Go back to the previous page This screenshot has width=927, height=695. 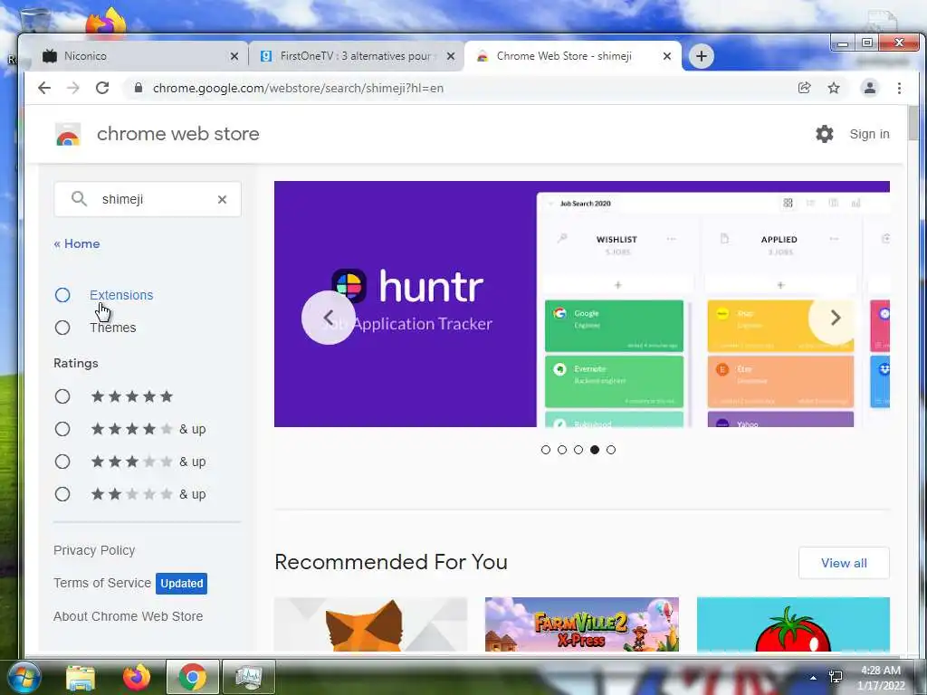(44, 88)
